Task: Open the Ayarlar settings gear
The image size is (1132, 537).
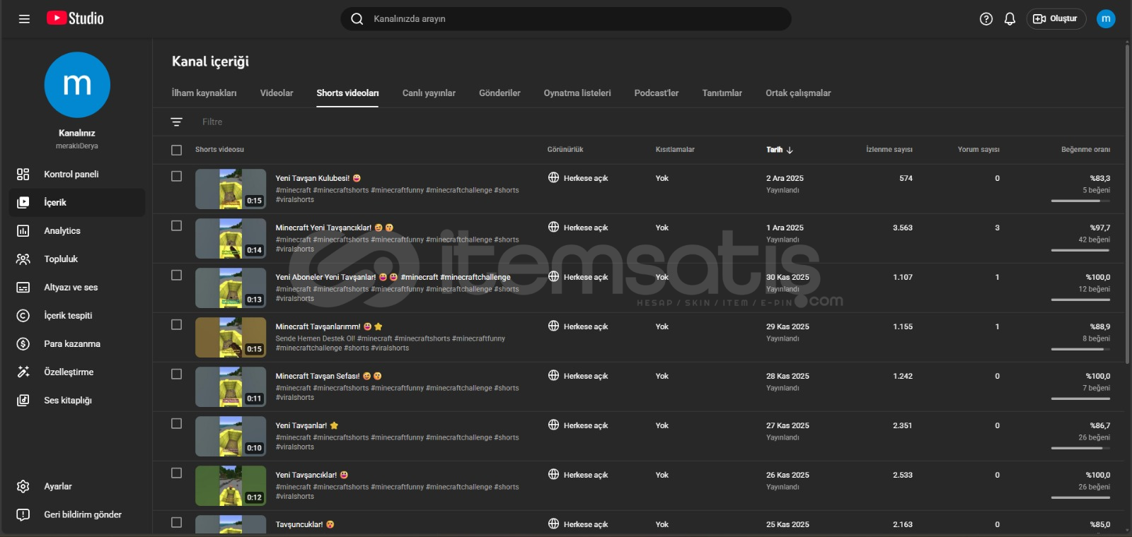Action: 23,486
